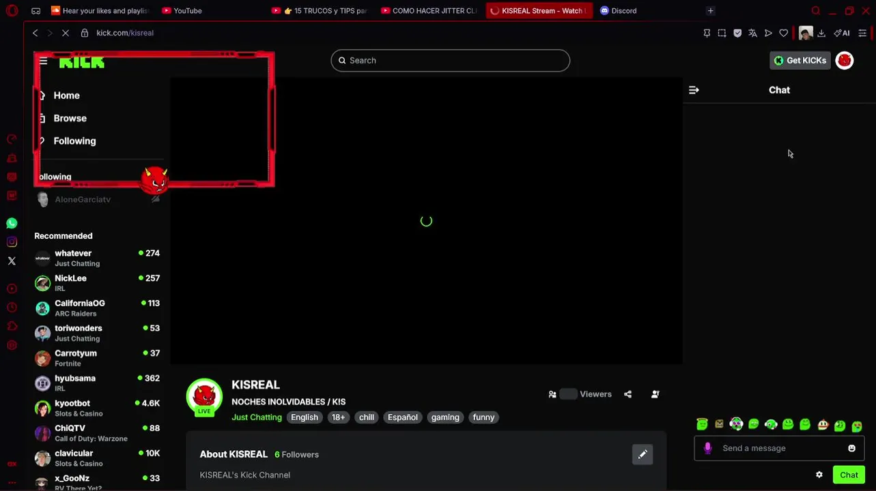Open chat settings gear icon

click(x=819, y=475)
